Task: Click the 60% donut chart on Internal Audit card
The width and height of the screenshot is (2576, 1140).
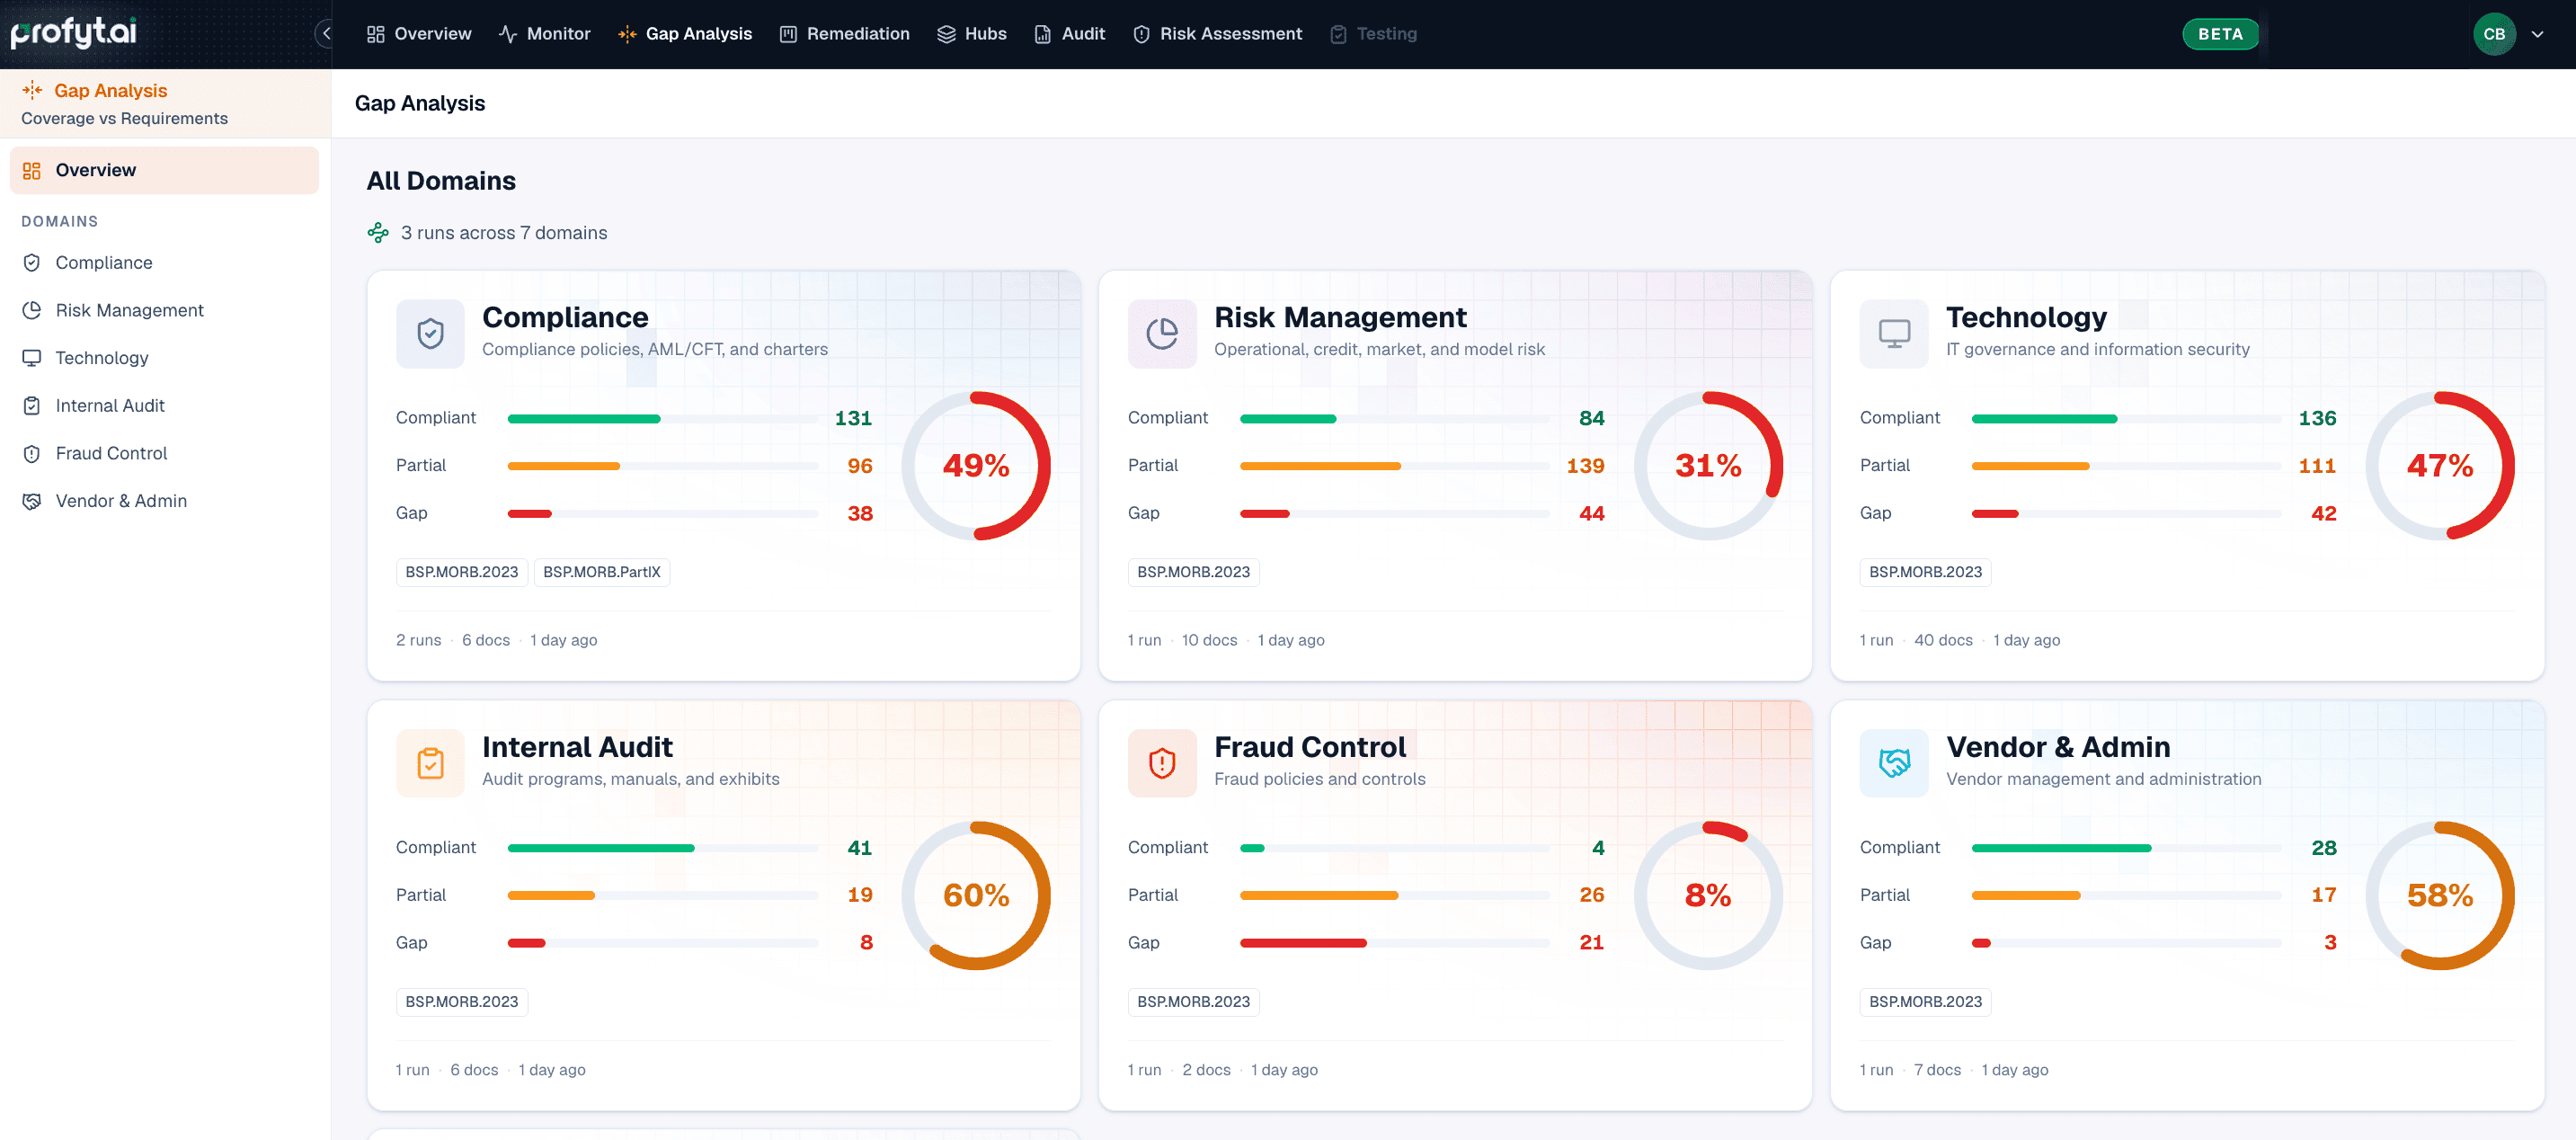Action: 976,896
